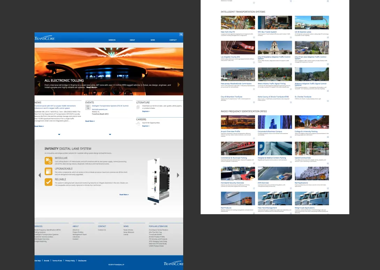Click Explore under Careers
The width and height of the screenshot is (380, 270).
[146, 126]
